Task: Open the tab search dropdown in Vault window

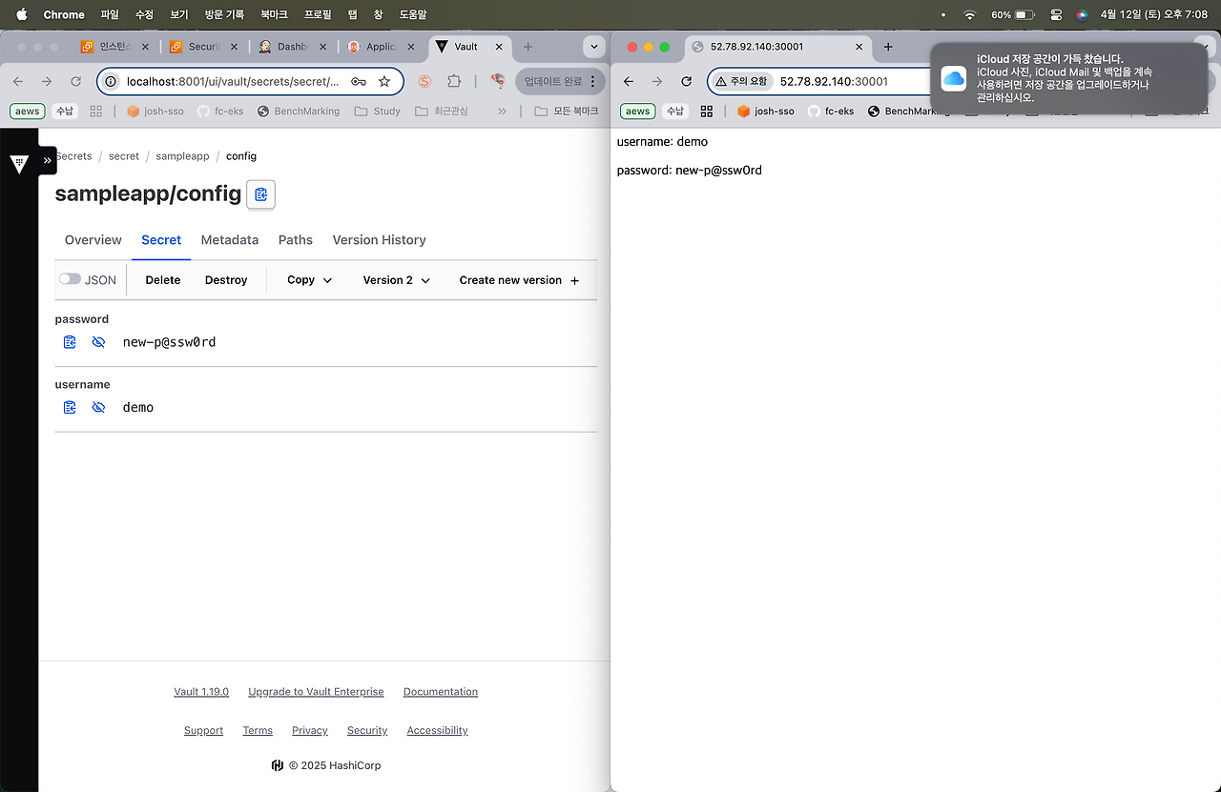Action: point(594,47)
